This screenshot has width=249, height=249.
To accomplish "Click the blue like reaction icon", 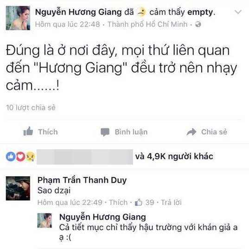I will [x=11, y=156].
